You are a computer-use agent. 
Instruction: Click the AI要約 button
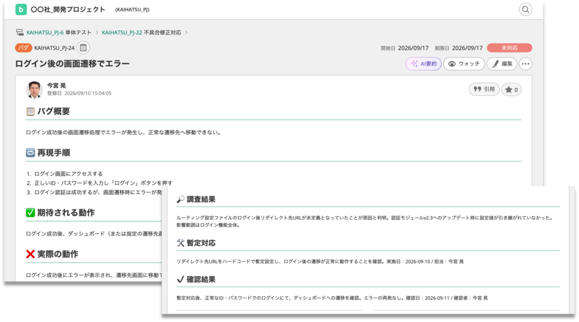click(x=424, y=64)
